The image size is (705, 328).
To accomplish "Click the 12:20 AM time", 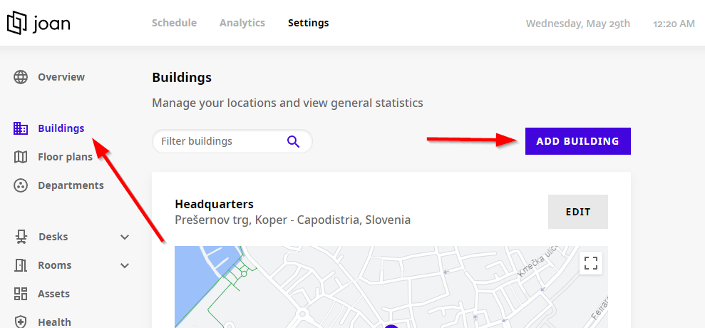I will point(674,24).
